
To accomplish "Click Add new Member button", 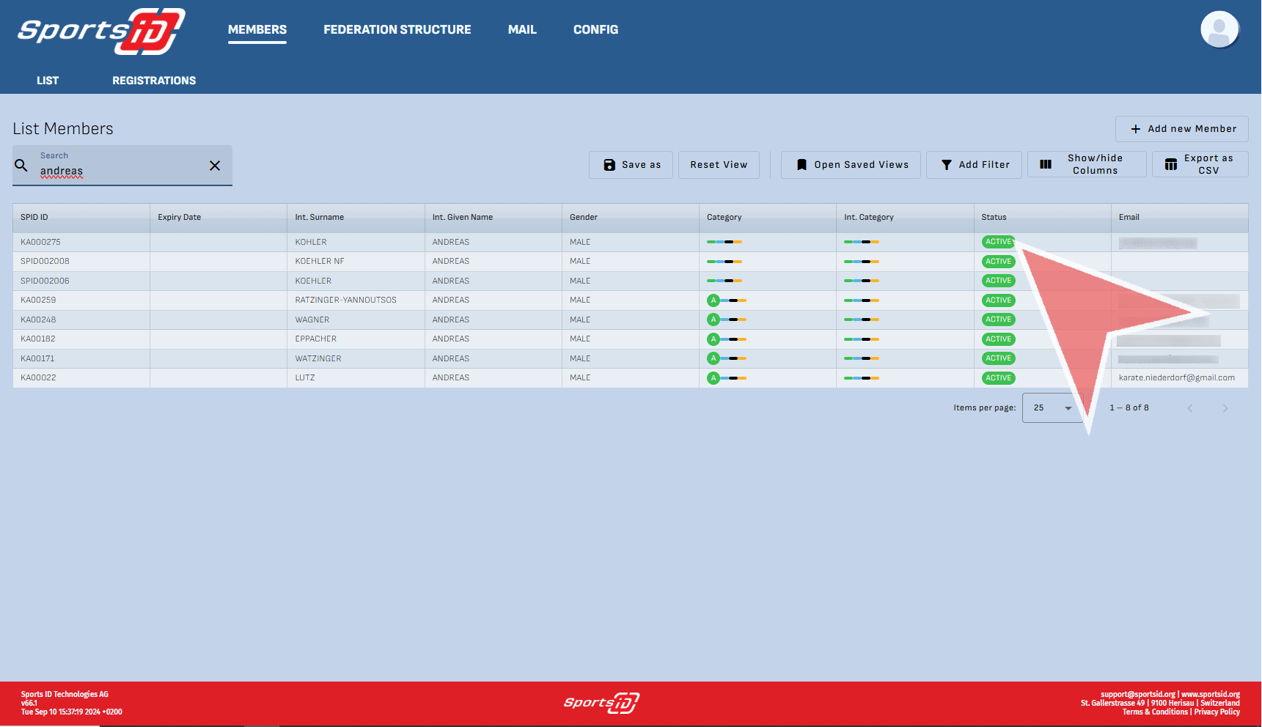I will point(1181,129).
